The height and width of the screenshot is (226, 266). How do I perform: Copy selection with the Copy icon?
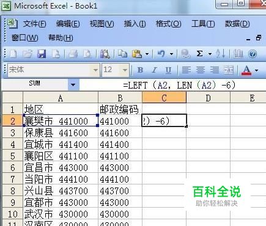pyautogui.click(x=123, y=54)
